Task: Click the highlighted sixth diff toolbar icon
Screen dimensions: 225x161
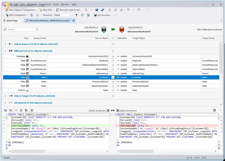Action: (x=31, y=110)
